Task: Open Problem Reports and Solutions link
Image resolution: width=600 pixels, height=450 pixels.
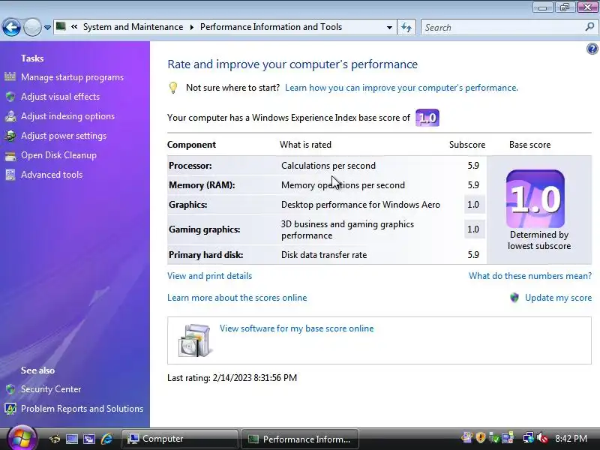Action: 82,409
